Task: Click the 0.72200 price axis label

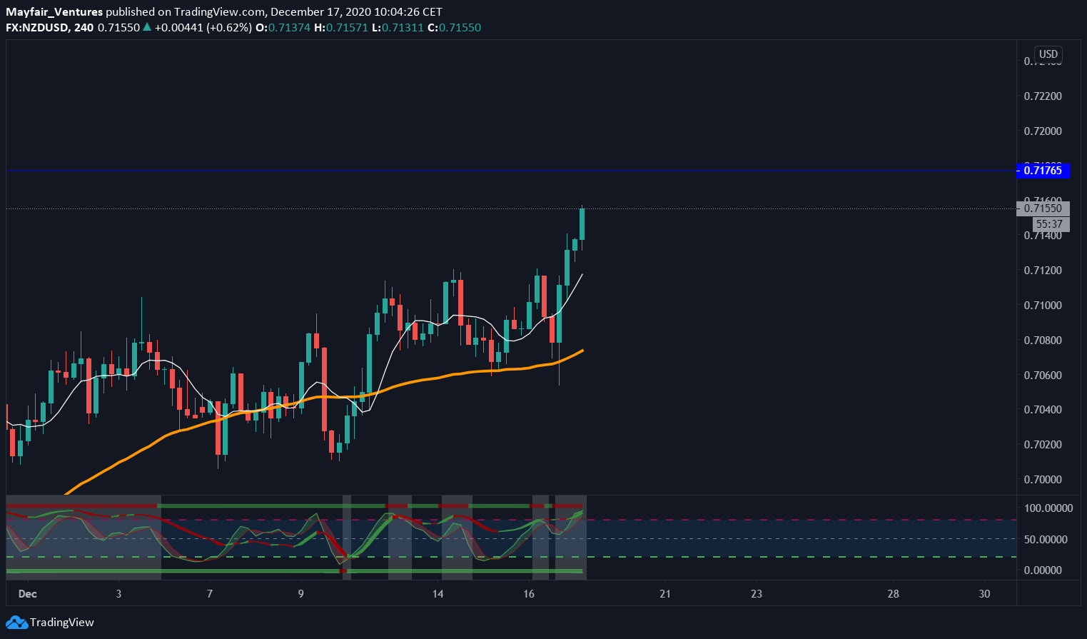Action: click(x=1043, y=96)
